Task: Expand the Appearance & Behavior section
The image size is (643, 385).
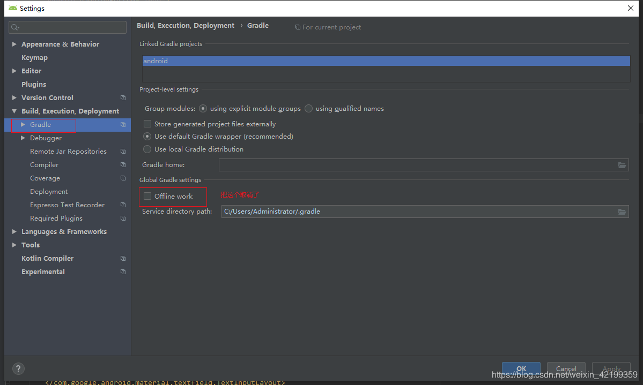Action: tap(14, 44)
